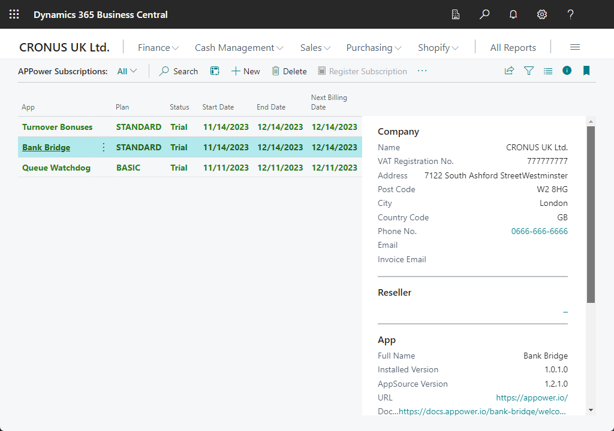Toggle the bookmark for this page
614x431 pixels.
pos(586,71)
